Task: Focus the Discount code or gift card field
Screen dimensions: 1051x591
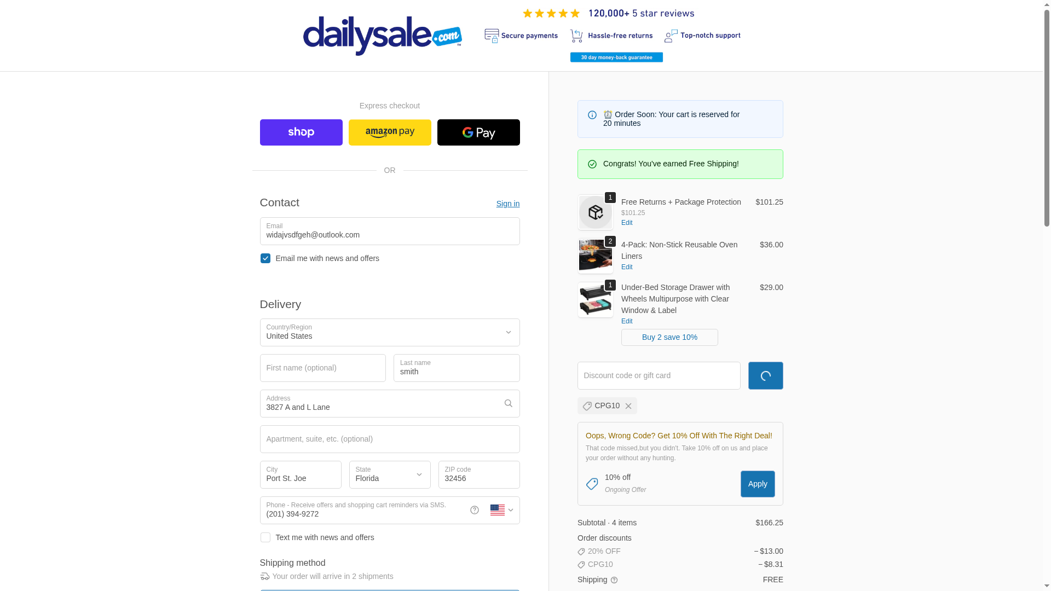Action: pos(659,376)
